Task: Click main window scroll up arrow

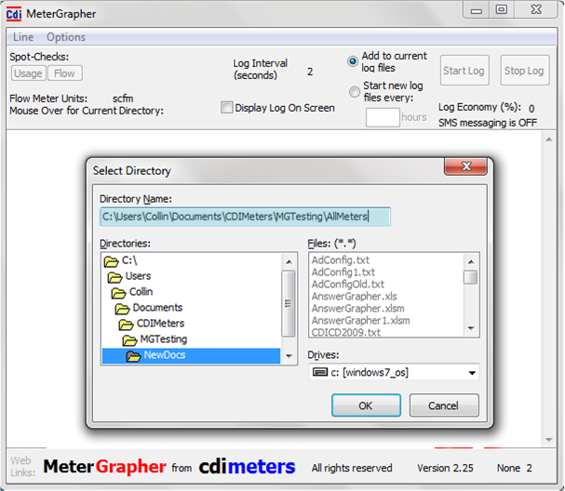Action: click(x=549, y=139)
